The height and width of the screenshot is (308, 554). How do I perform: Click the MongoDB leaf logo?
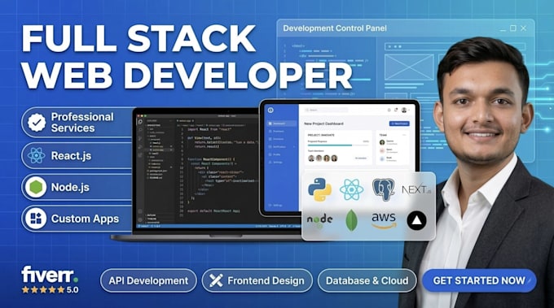(x=351, y=220)
